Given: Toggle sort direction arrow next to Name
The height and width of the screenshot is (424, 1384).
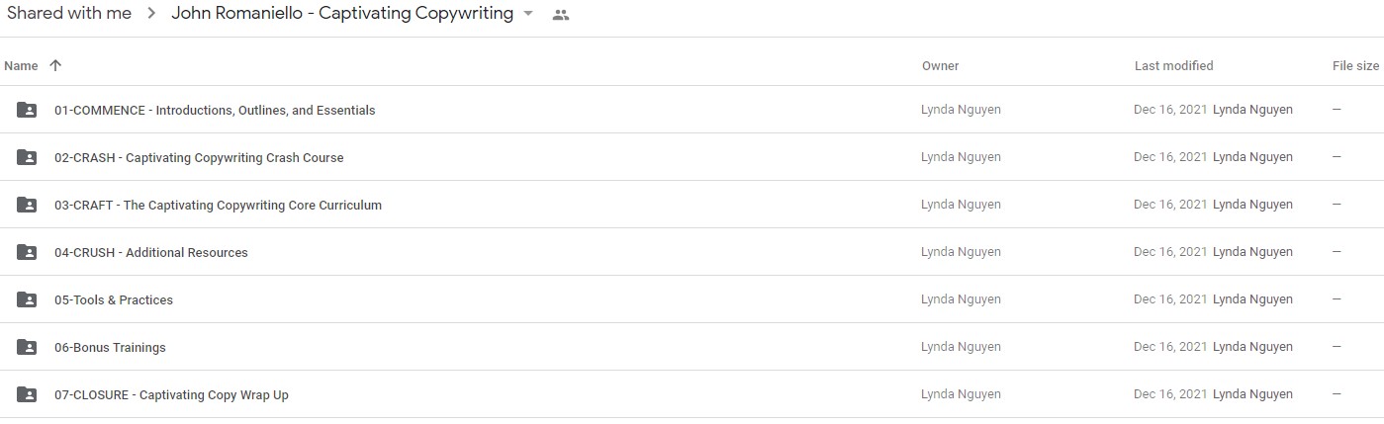Looking at the screenshot, I should pyautogui.click(x=55, y=65).
